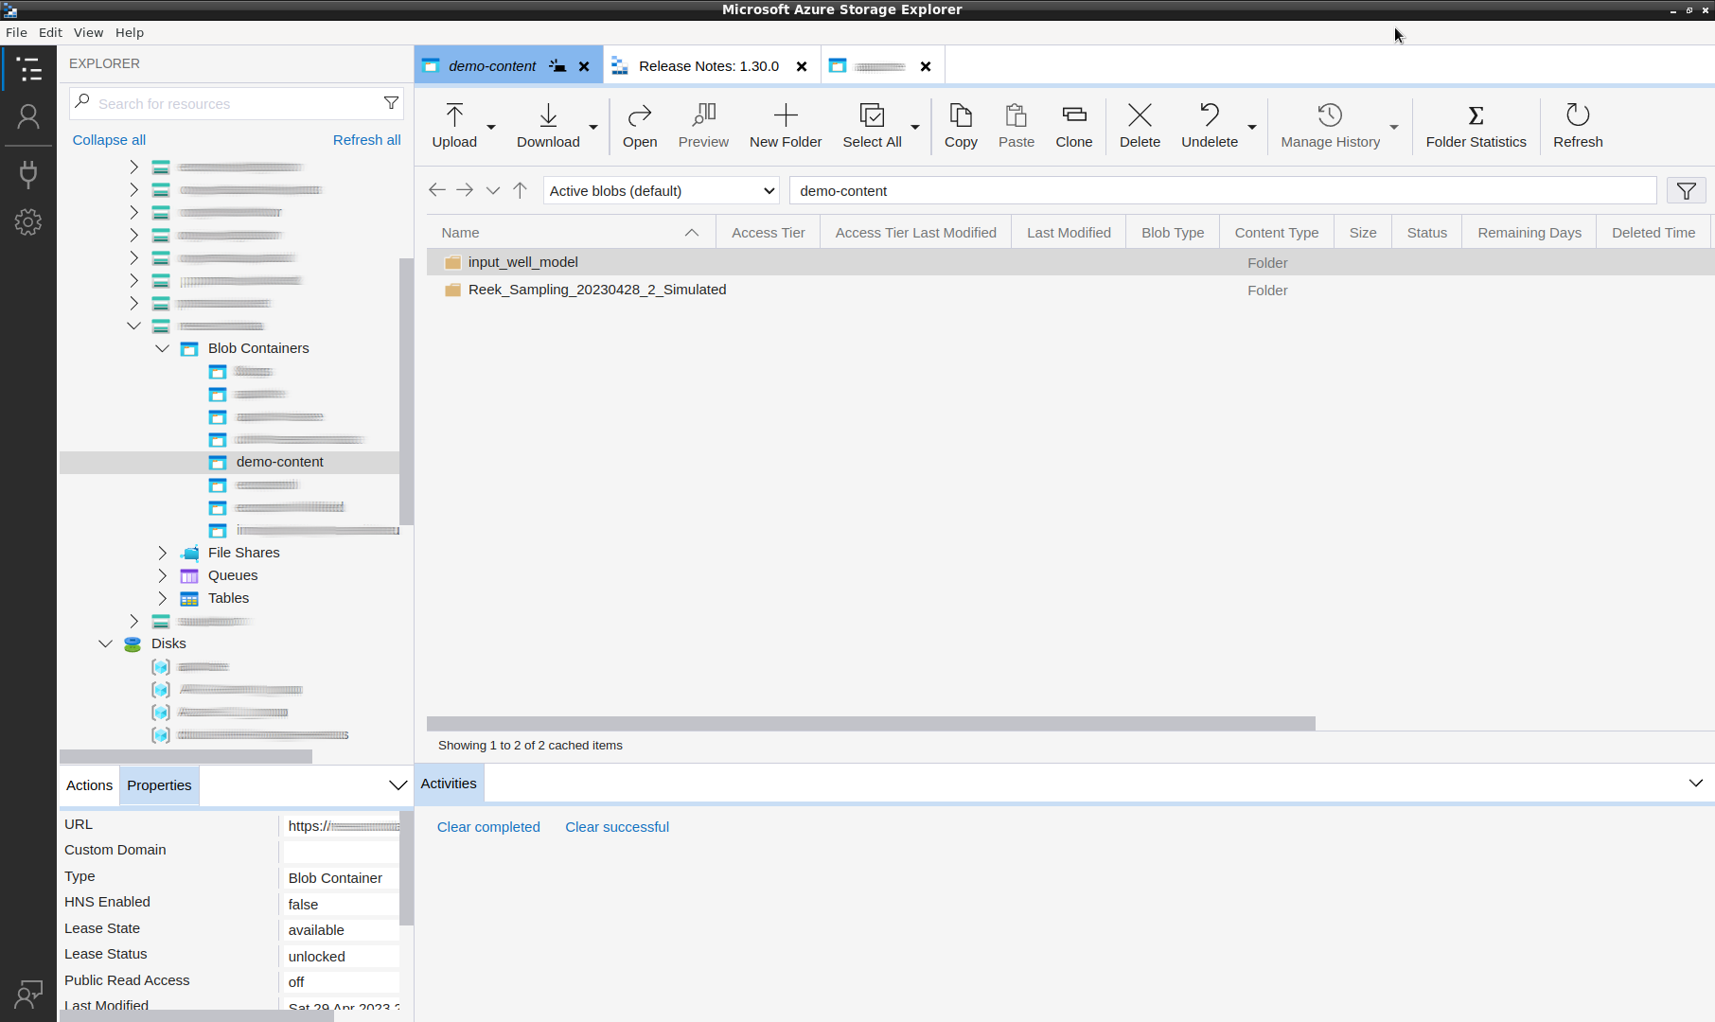Image resolution: width=1715 pixels, height=1022 pixels.
Task: Click the Paste toolbar button
Action: click(1017, 126)
